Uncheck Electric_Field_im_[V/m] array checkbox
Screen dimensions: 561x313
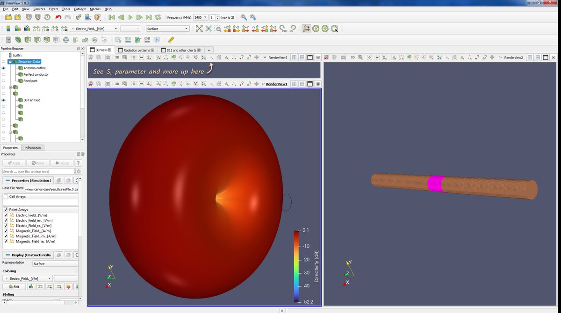[6, 220]
